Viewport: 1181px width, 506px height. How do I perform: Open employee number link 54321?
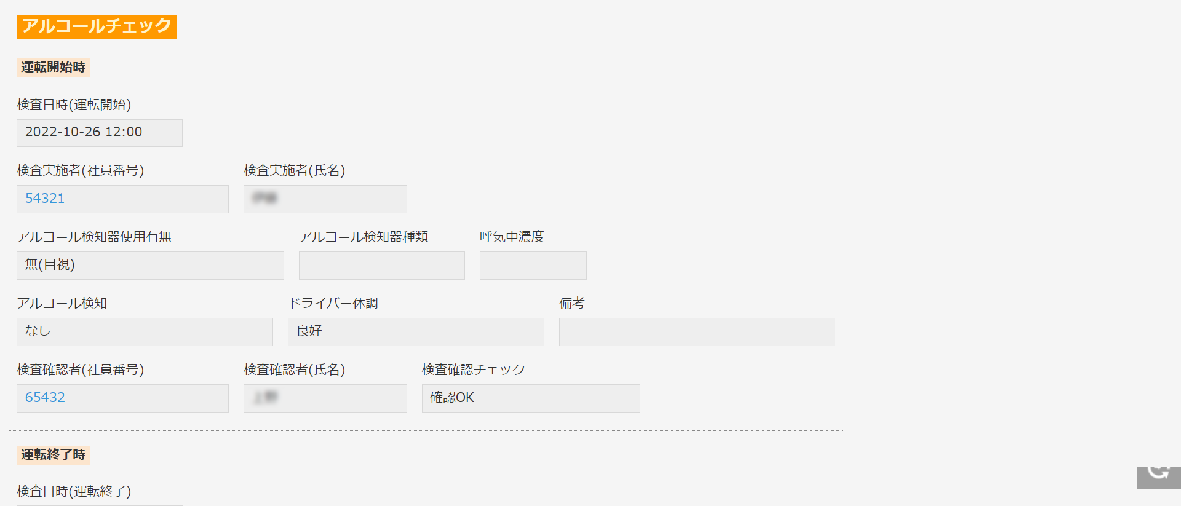(x=45, y=198)
